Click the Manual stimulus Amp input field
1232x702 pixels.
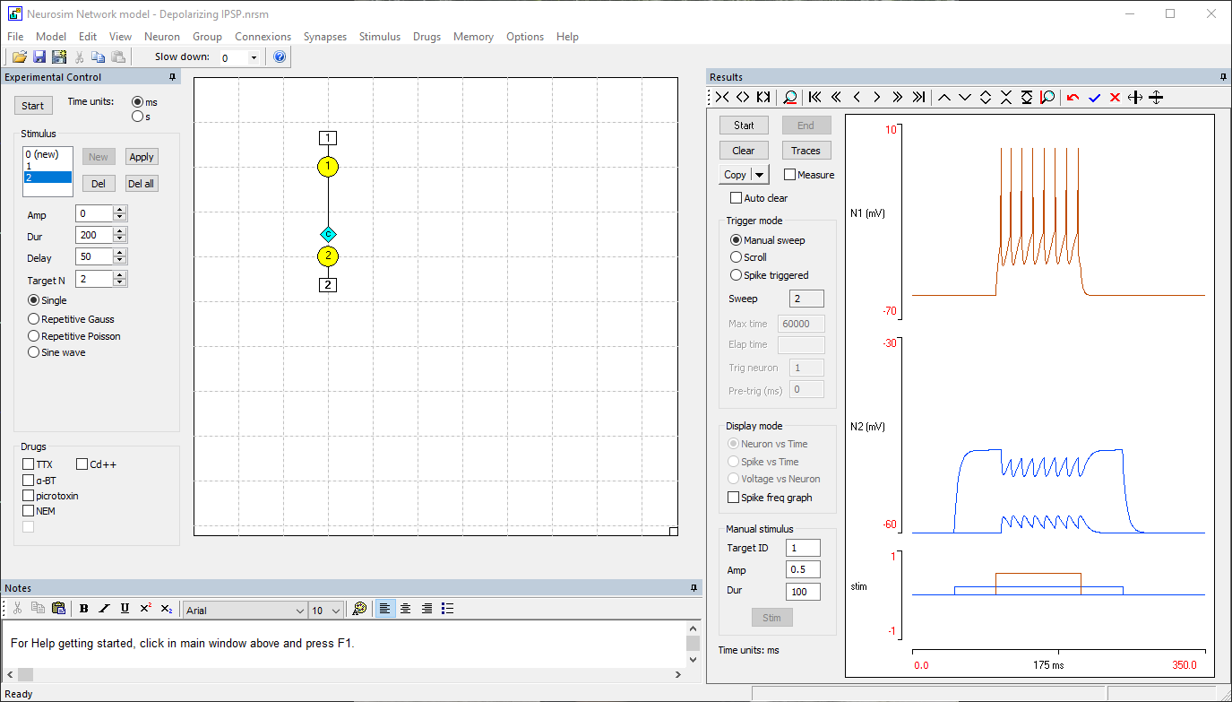tap(803, 570)
